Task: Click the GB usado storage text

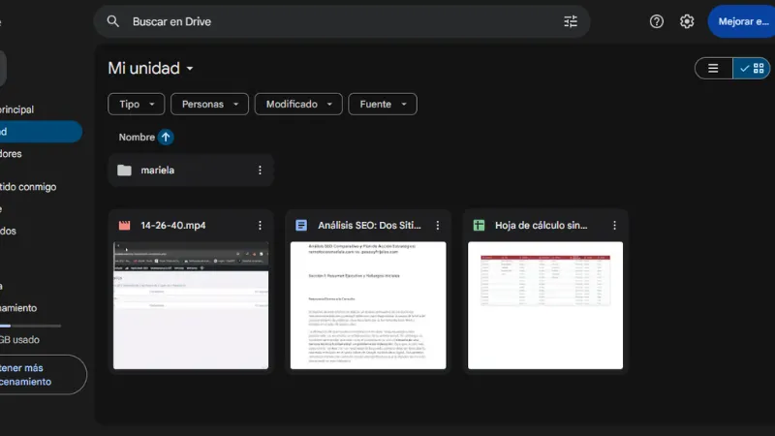Action: [19, 340]
